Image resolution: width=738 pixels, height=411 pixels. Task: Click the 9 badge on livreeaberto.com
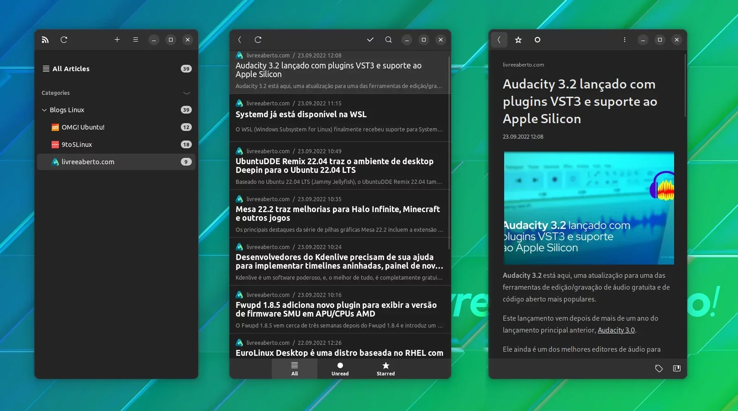(186, 162)
